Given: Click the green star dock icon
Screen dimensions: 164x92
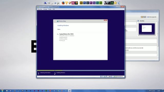Looking at the screenshot, I should click(x=112, y=3).
